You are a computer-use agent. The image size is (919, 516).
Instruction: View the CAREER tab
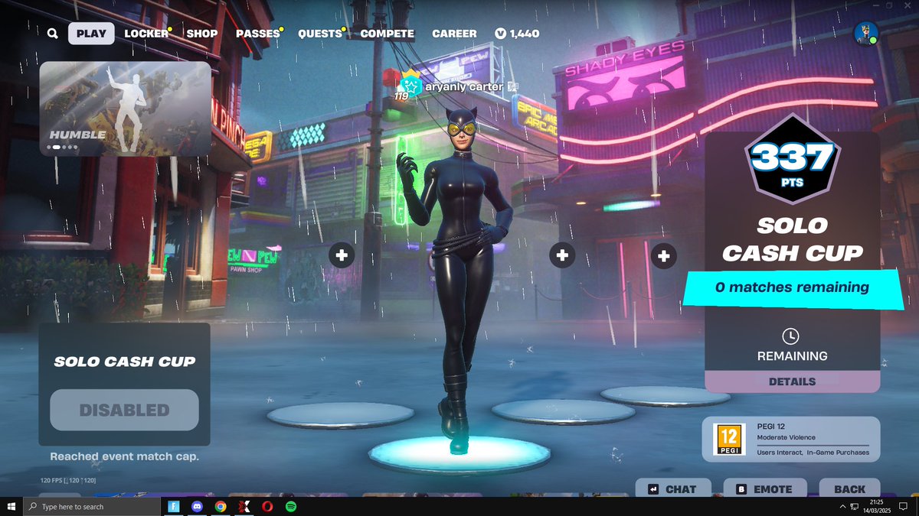click(454, 34)
